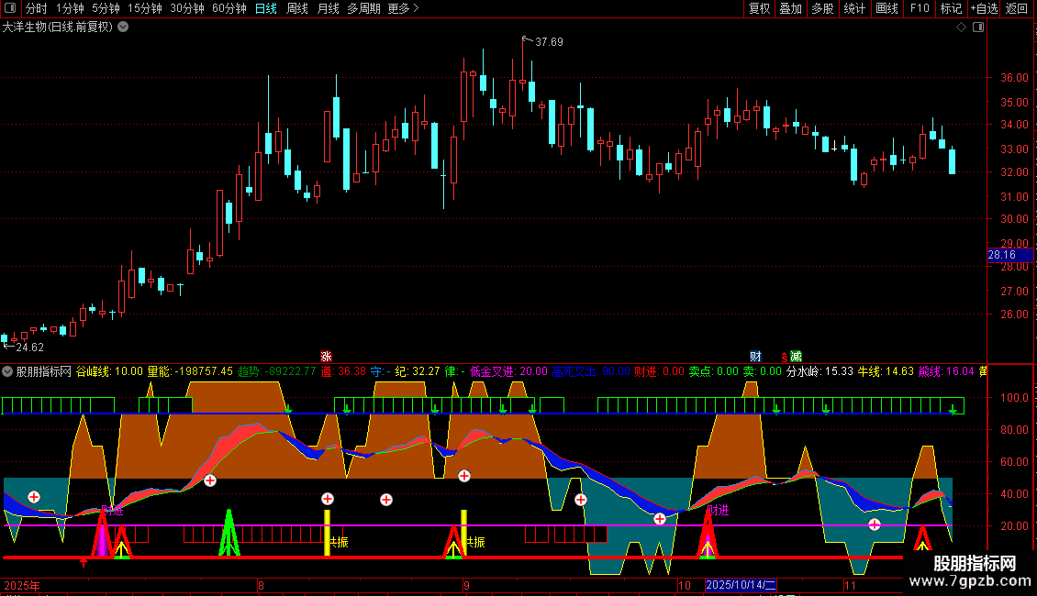Click the panel layout icon at top-left
The width and height of the screenshot is (1037, 596).
10,8
